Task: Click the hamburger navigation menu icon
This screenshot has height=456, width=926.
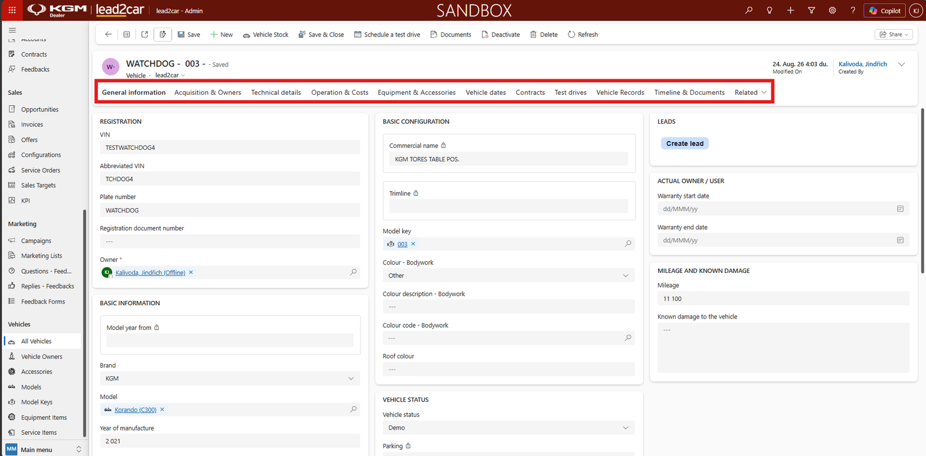Action: pos(12,30)
